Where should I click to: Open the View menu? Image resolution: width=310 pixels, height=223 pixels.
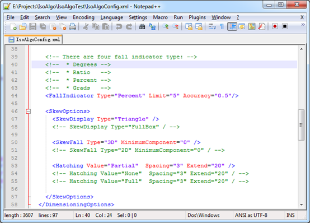pos(62,17)
